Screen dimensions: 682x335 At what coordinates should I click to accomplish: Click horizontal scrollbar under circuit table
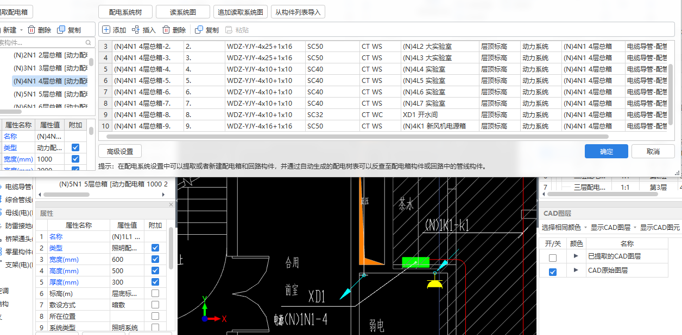coord(358,137)
